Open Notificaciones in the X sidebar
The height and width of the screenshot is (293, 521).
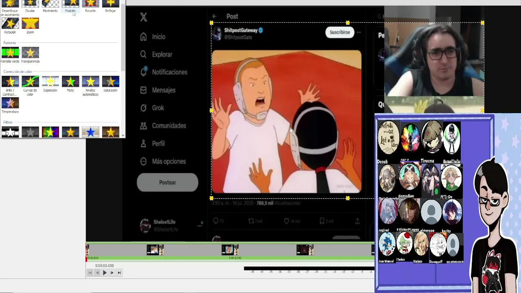click(x=164, y=72)
